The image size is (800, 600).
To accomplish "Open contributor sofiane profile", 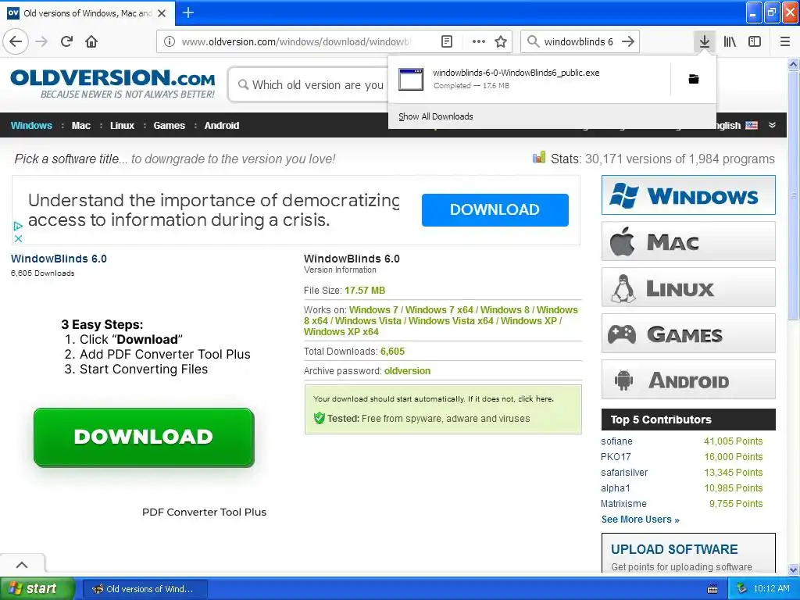I will [x=616, y=441].
